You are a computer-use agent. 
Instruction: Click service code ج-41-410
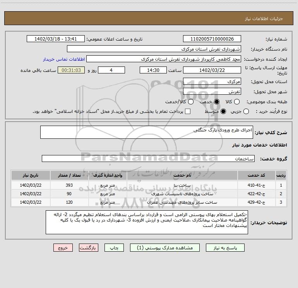pos(256,185)
